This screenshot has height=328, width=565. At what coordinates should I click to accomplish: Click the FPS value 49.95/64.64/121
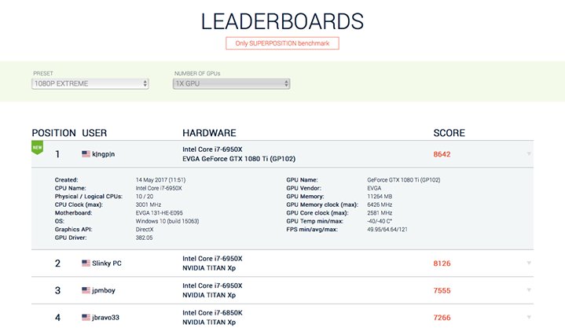(387, 229)
